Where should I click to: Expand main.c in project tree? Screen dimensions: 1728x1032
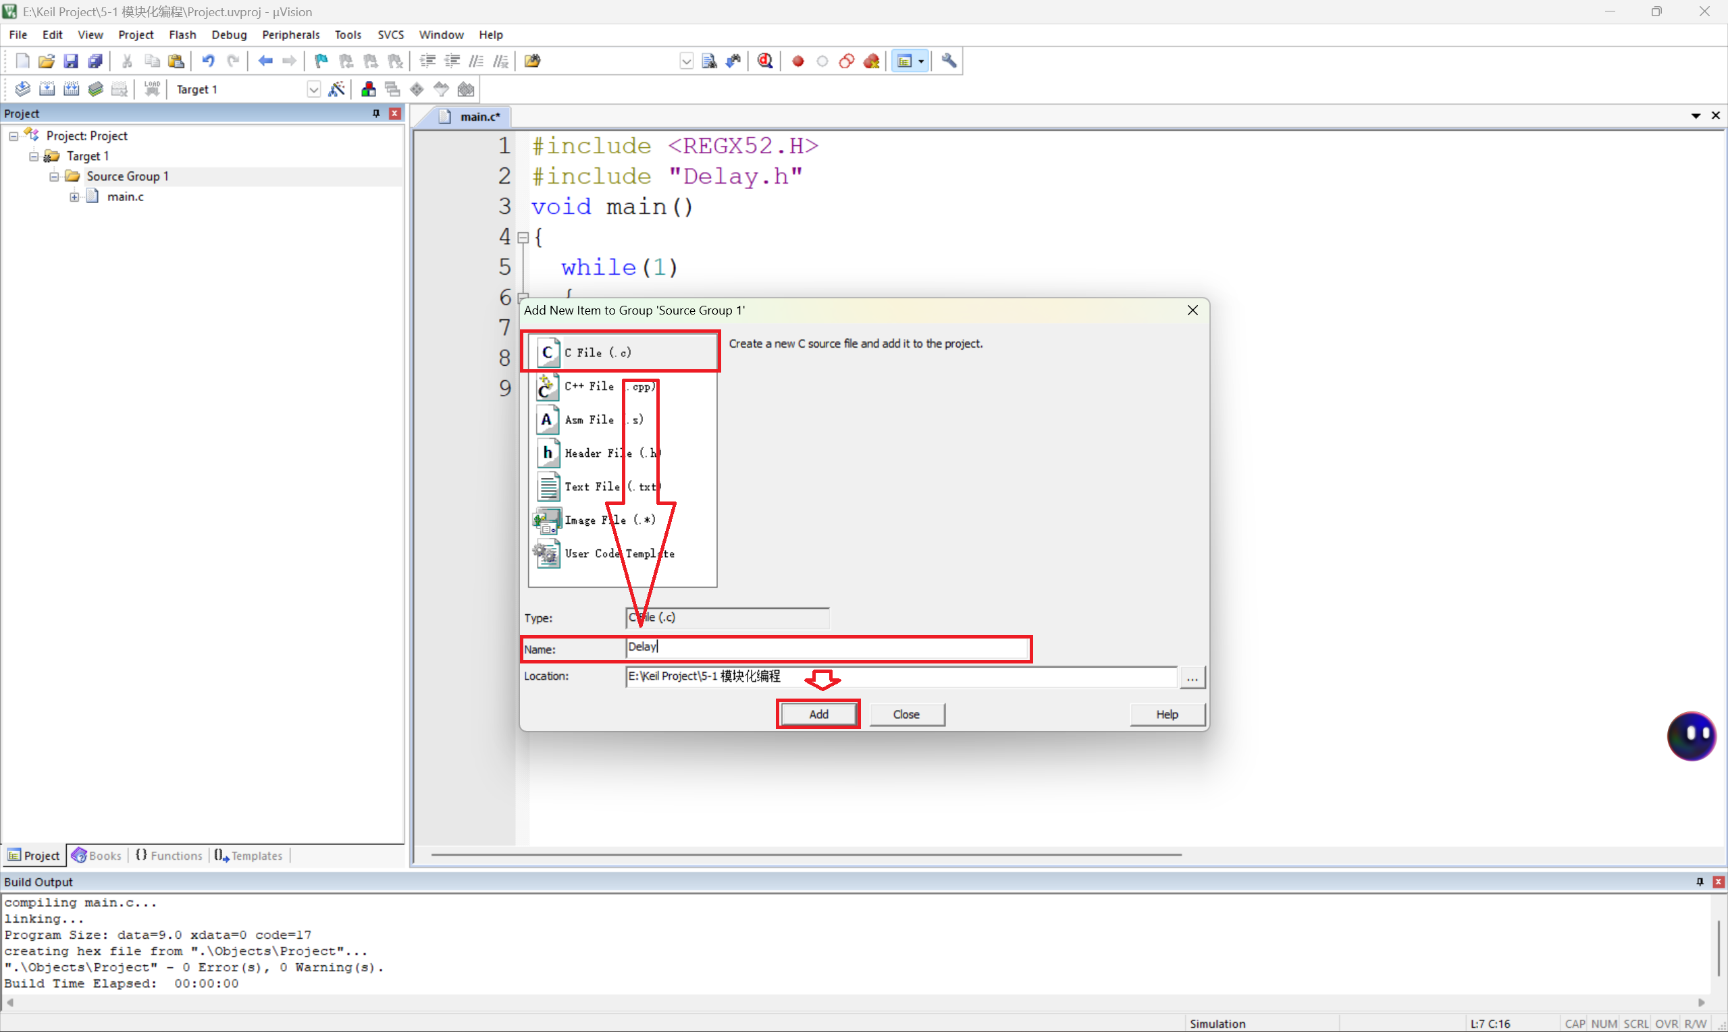coord(74,197)
